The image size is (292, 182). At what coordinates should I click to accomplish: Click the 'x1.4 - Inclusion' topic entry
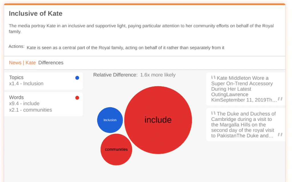[x=26, y=83]
